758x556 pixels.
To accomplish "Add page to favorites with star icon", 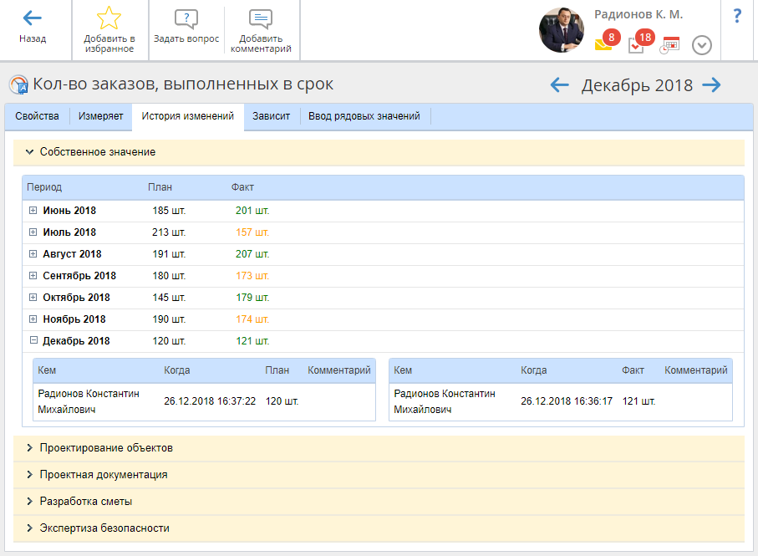I will 109,18.
